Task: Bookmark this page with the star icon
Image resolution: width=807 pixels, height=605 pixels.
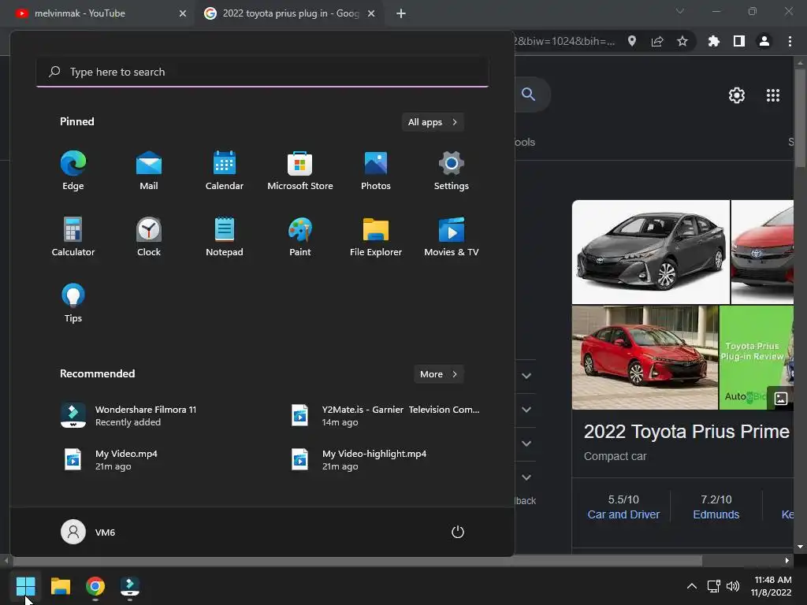Action: (682, 41)
